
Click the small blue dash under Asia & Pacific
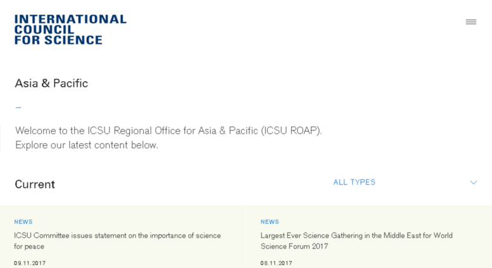[18, 108]
